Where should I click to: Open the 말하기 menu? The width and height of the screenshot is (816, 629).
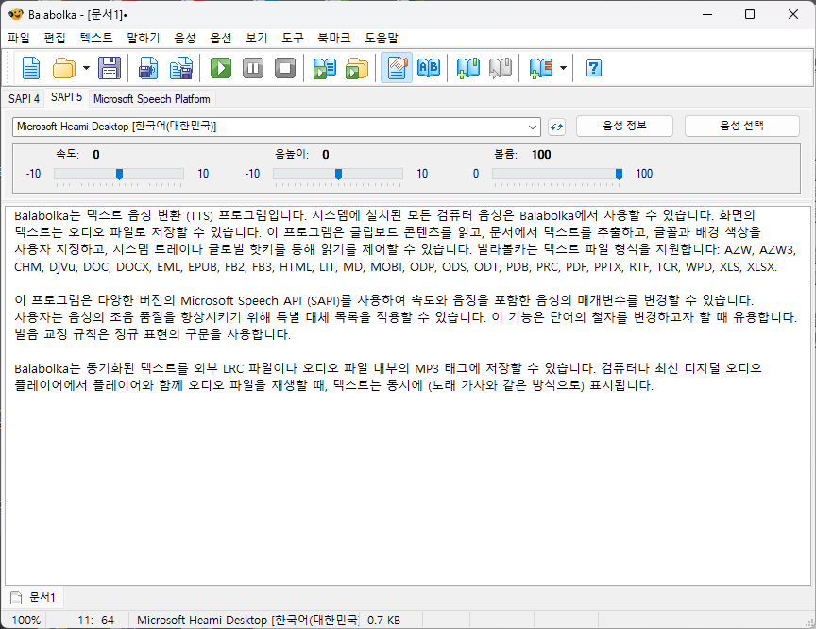[144, 38]
